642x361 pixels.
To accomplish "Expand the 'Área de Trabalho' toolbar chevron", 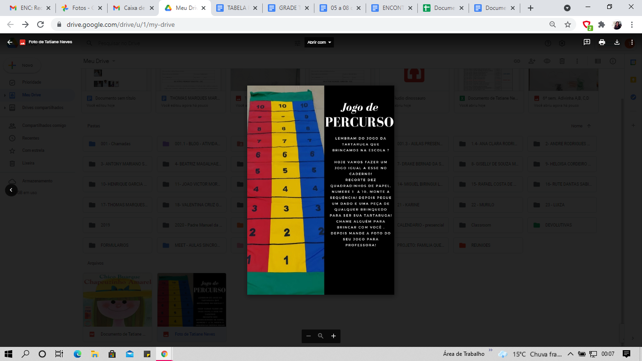I will click(491, 351).
